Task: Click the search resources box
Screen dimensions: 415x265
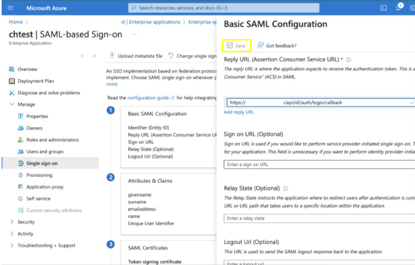Action: coord(224,8)
